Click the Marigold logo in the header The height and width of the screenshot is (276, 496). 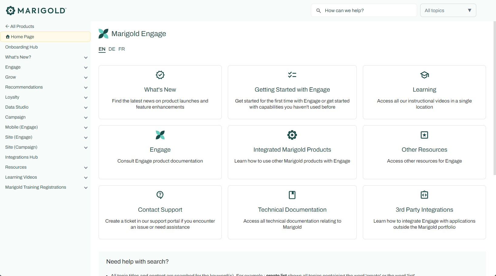click(x=36, y=11)
